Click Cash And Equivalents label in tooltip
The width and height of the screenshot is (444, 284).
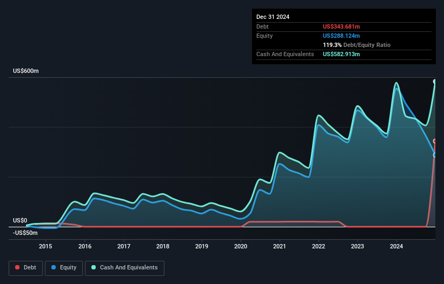pyautogui.click(x=285, y=54)
